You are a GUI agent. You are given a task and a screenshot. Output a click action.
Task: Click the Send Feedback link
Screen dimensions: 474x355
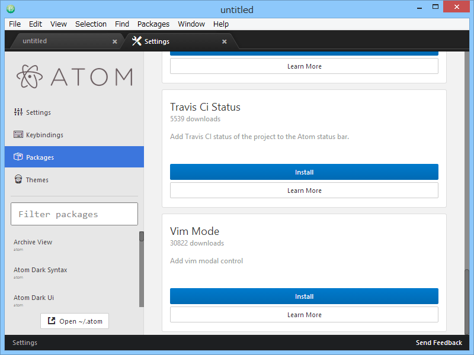(439, 343)
